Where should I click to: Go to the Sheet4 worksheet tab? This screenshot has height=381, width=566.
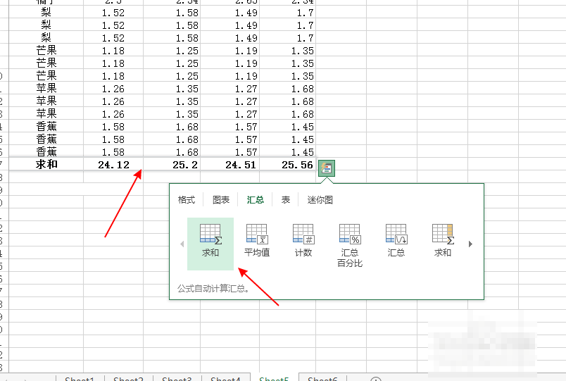[x=225, y=377]
